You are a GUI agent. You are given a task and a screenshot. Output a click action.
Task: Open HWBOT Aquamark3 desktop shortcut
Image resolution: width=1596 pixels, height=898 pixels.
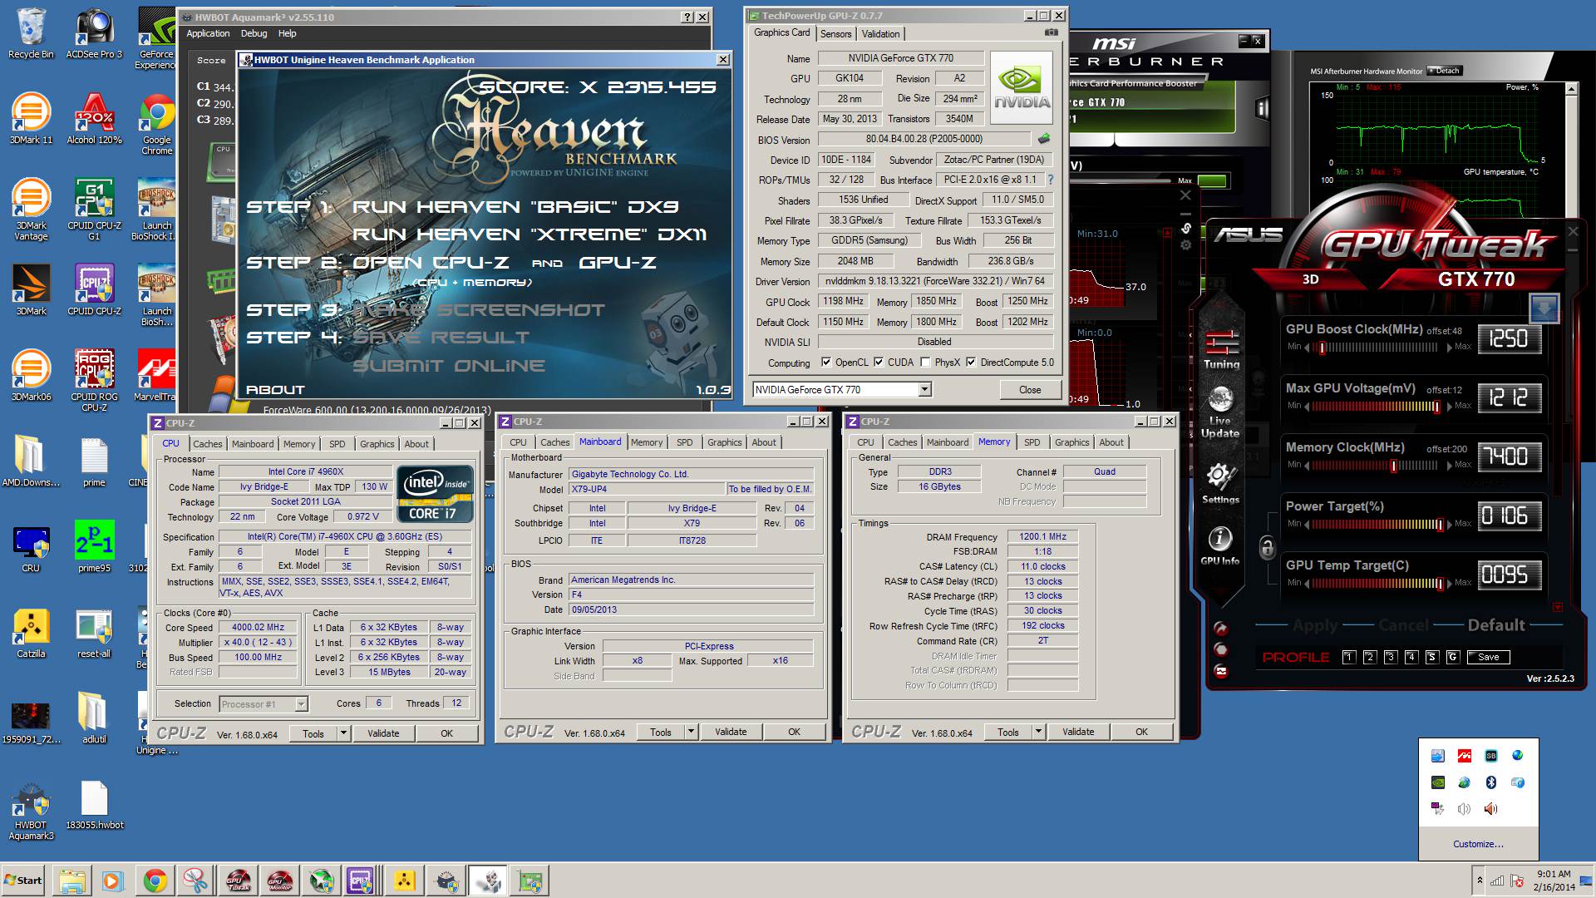31,812
